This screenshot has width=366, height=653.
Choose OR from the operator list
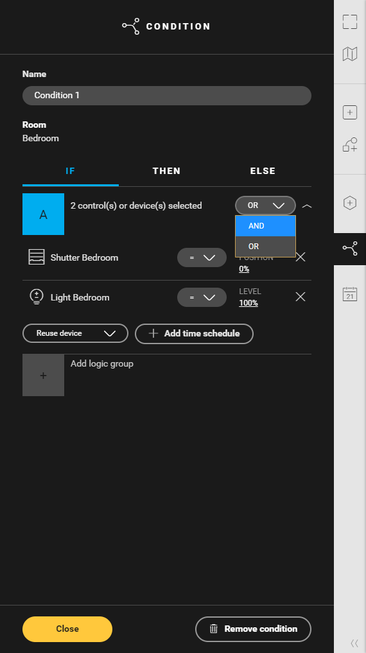(265, 247)
